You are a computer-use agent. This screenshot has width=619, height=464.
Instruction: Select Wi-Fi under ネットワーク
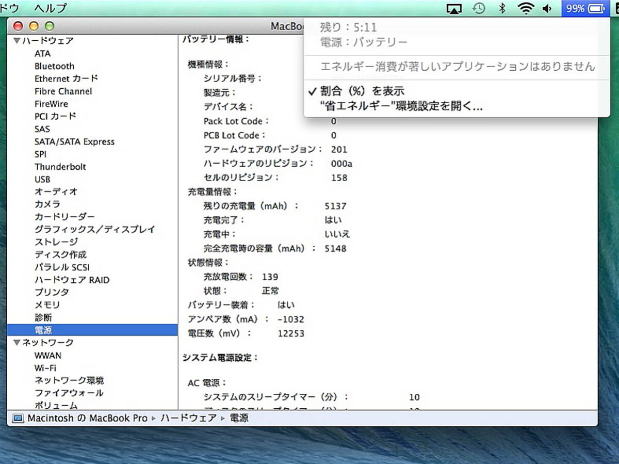45,368
